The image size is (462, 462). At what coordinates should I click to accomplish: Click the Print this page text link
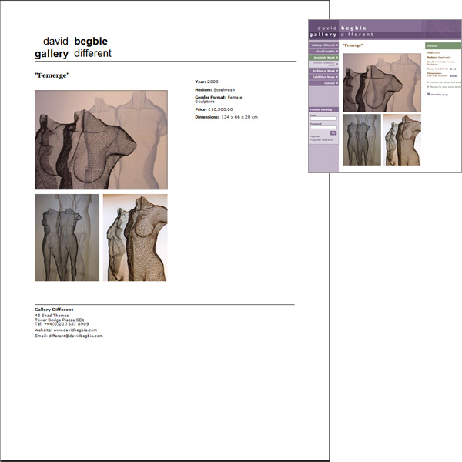click(440, 95)
